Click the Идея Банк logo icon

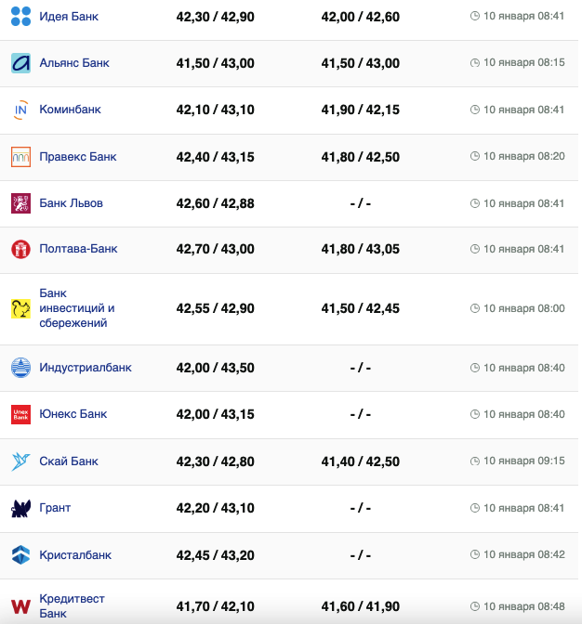[20, 16]
